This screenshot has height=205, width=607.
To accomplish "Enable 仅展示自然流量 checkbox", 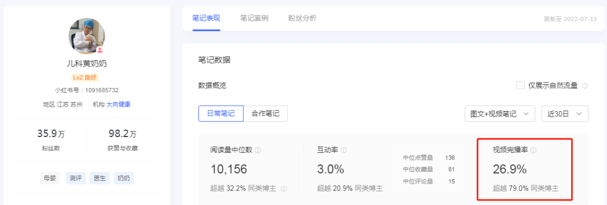I will click(x=520, y=85).
